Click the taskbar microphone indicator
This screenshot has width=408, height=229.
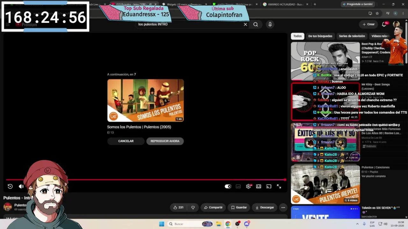click(364, 224)
